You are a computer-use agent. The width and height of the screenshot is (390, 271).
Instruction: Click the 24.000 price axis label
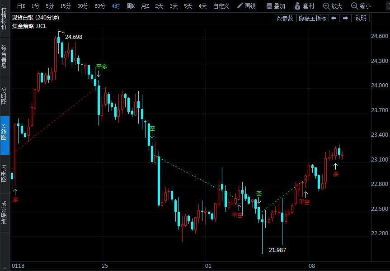pyautogui.click(x=380, y=86)
